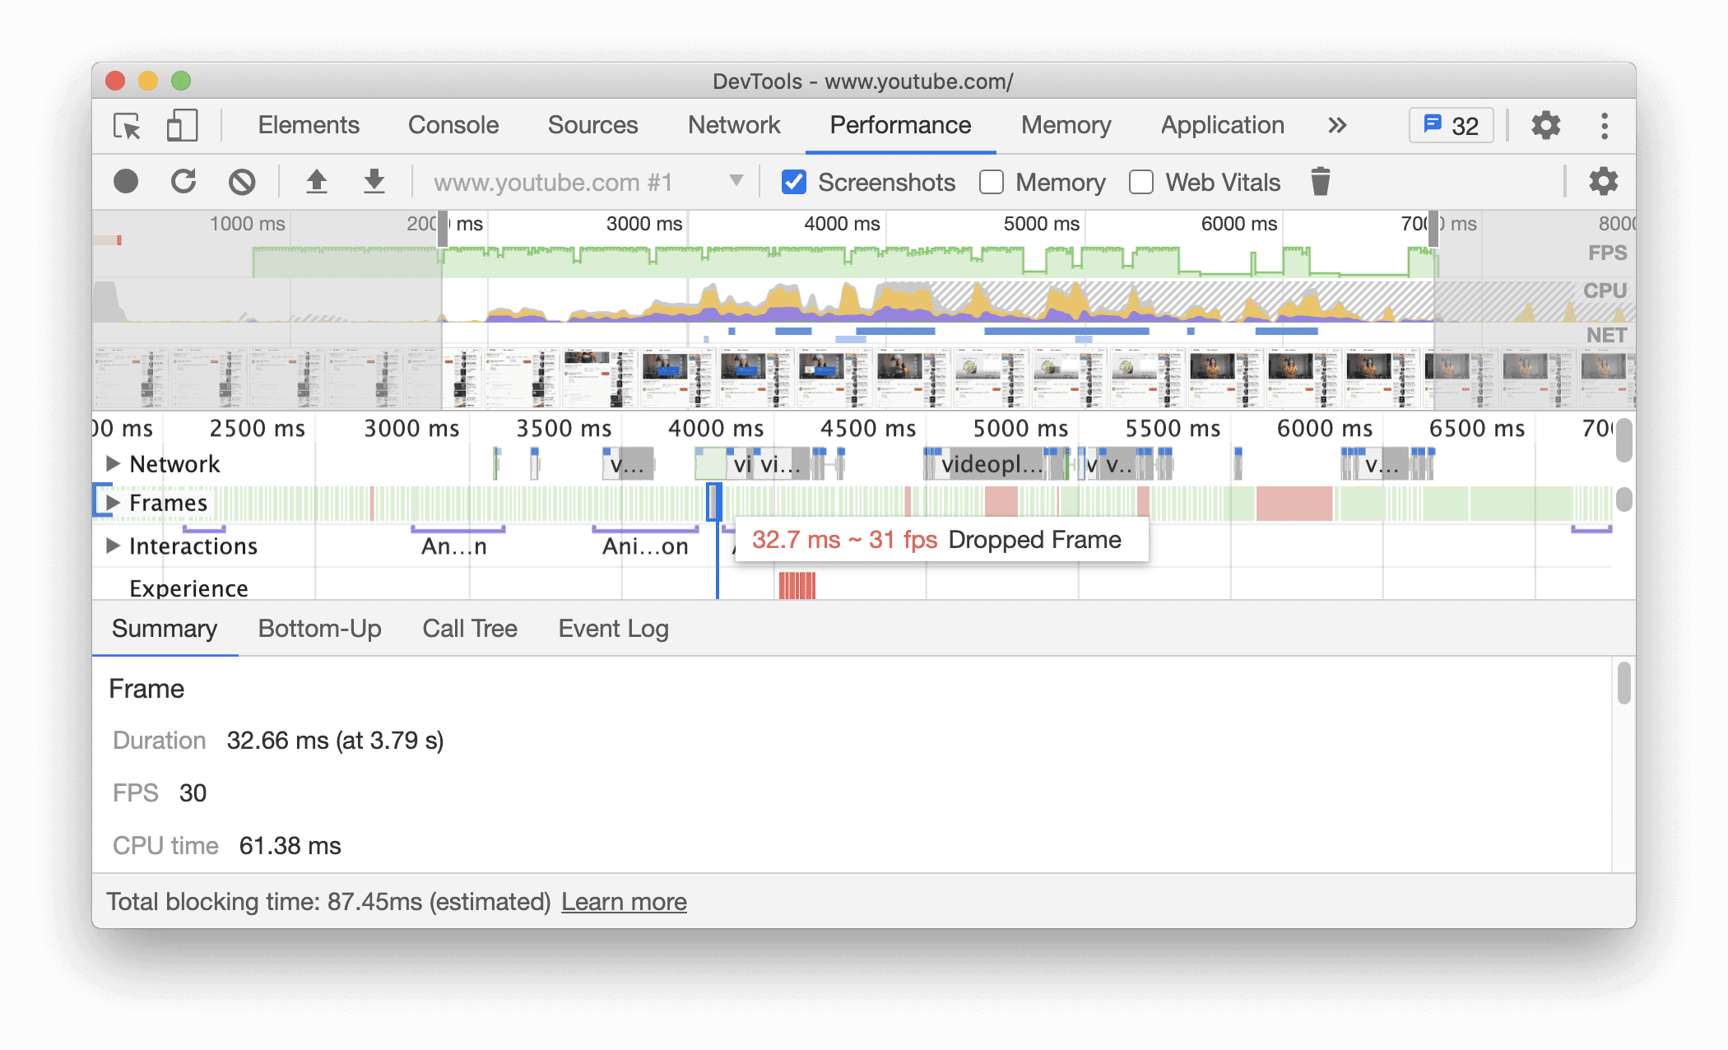The width and height of the screenshot is (1728, 1050).
Task: Expand the Frames track row
Action: coord(110,504)
